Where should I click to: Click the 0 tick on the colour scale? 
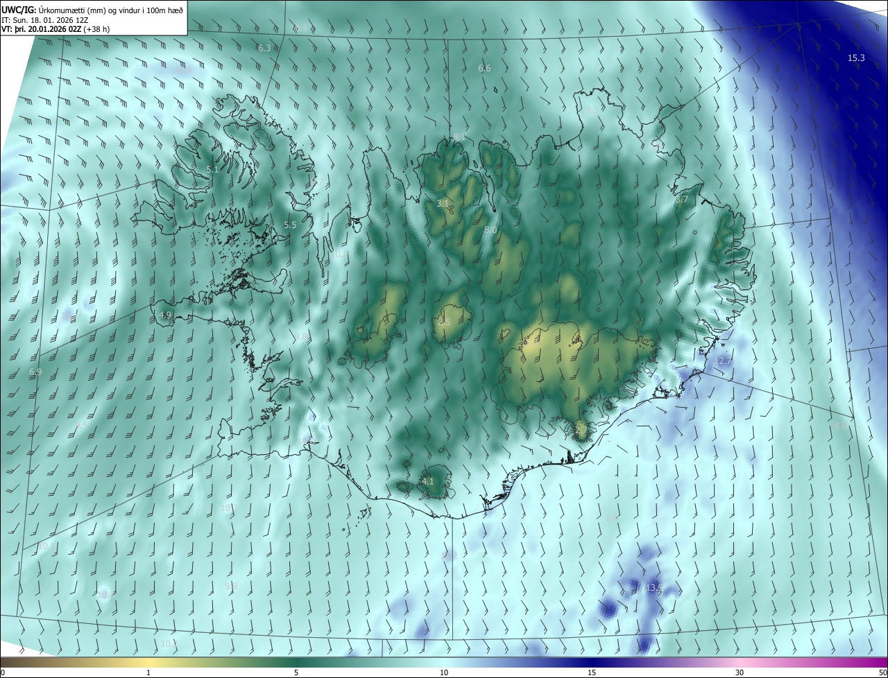pyautogui.click(x=3, y=672)
